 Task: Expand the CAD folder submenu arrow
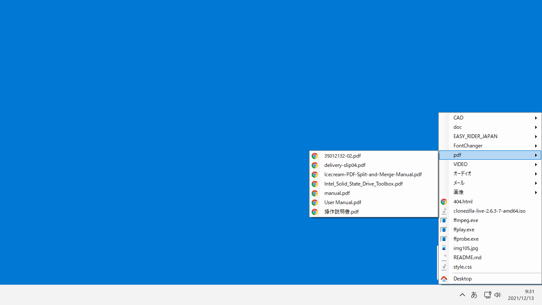pos(536,118)
